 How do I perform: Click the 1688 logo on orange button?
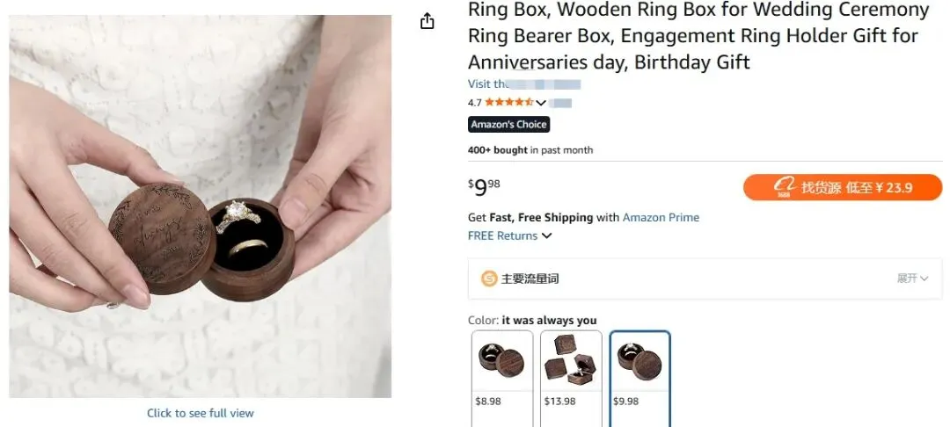pyautogui.click(x=784, y=187)
